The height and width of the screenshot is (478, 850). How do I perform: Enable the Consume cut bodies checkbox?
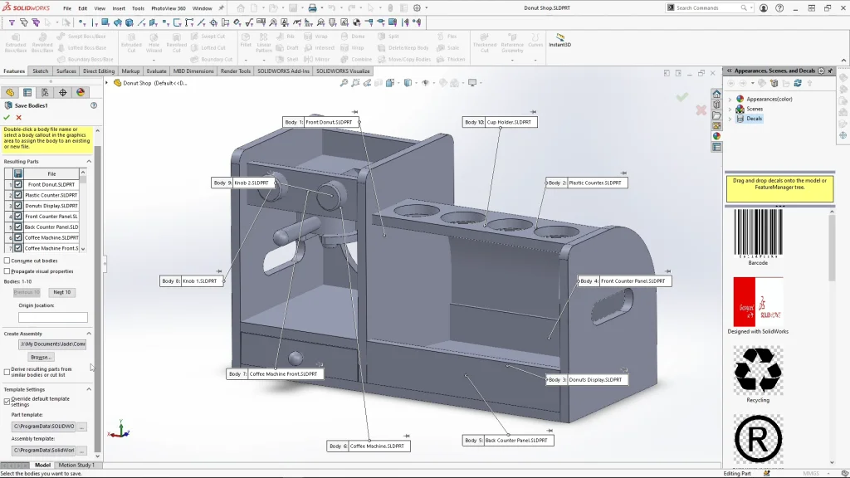click(x=7, y=261)
